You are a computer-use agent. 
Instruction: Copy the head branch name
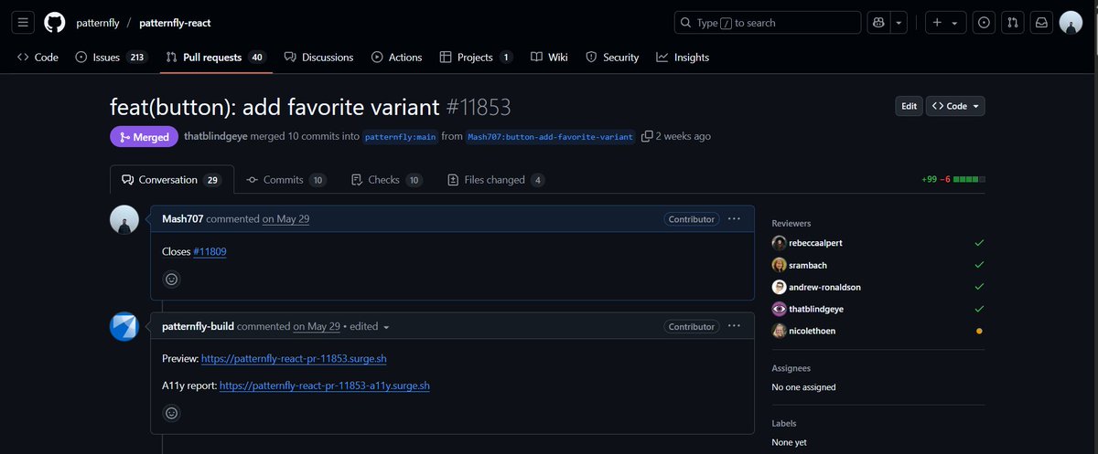(647, 136)
